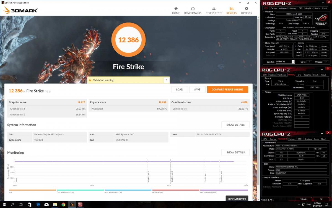This screenshot has width=332, height=208.
Task: Launch Google Chrome from taskbar
Action: pos(63,204)
